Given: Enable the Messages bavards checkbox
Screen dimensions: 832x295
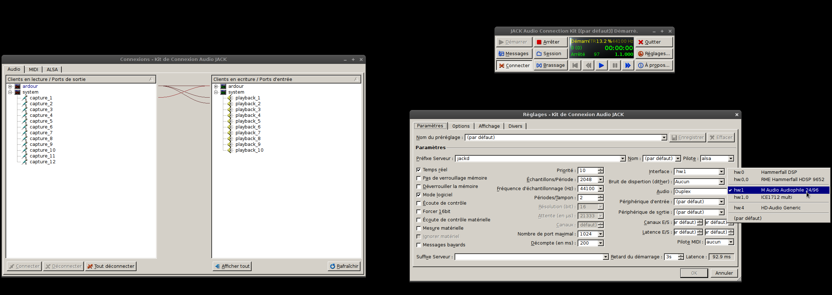Looking at the screenshot, I should [x=419, y=245].
